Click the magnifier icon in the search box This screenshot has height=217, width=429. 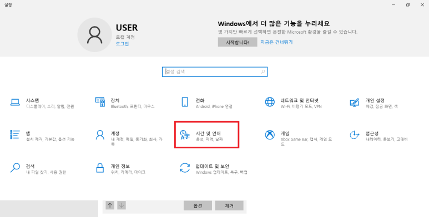(263, 72)
